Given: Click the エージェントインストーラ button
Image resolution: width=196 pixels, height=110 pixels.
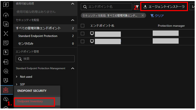Looking at the screenshot, I should 164,7.
